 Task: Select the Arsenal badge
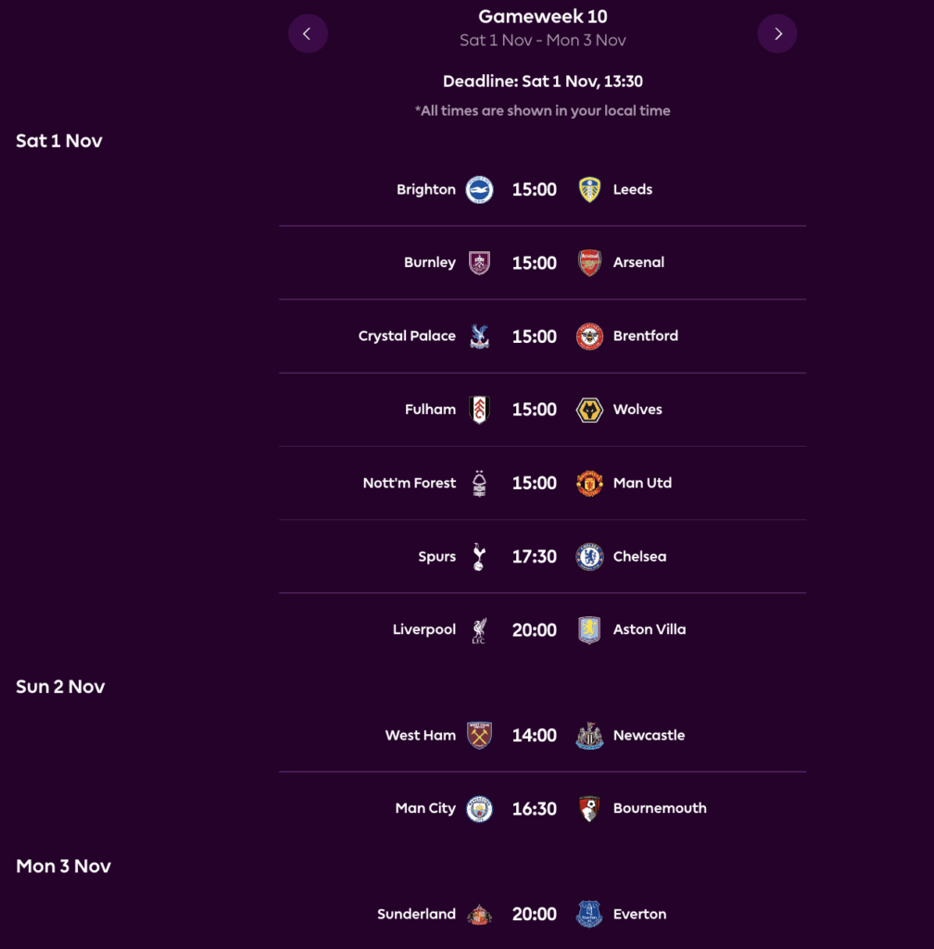click(x=590, y=262)
